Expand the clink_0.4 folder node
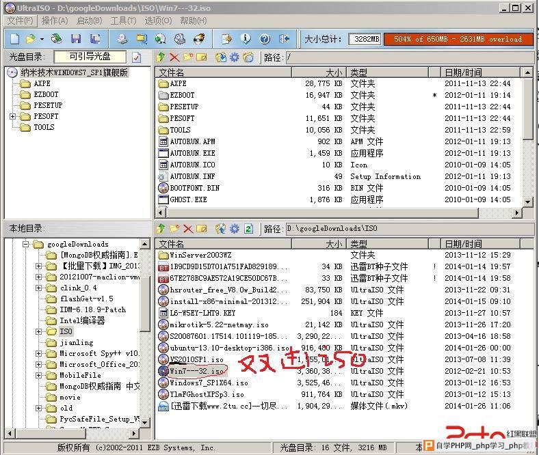The height and width of the screenshot is (455, 539). 38,288
